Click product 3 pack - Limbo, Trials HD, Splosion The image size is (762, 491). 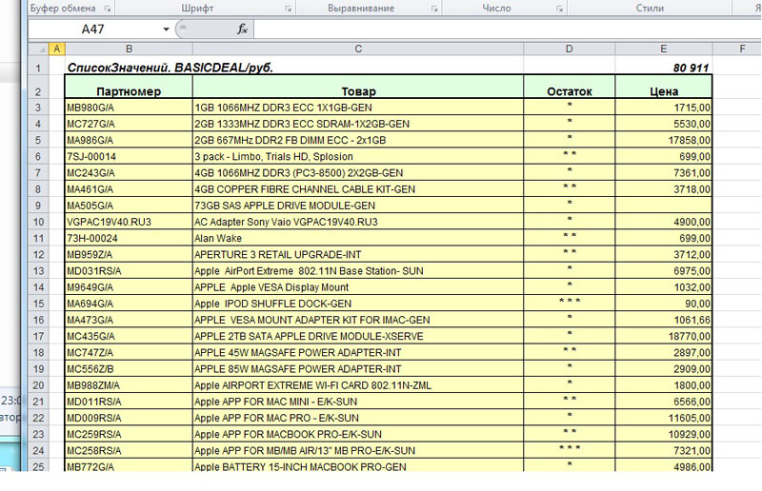click(x=358, y=156)
